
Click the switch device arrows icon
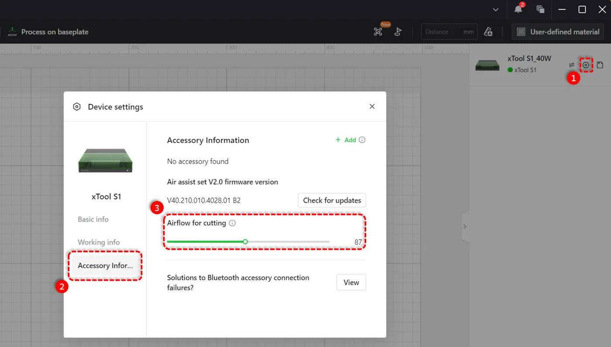tap(572, 65)
